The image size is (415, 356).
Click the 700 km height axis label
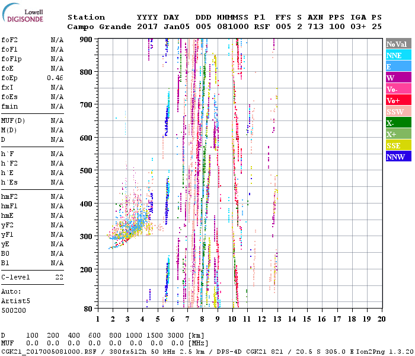click(86, 105)
